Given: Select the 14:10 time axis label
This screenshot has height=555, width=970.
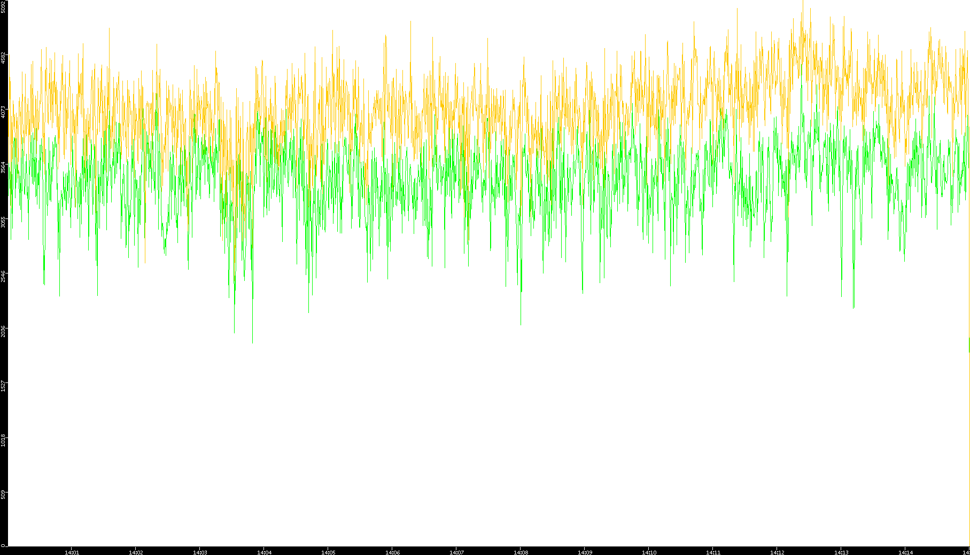Looking at the screenshot, I should click(x=649, y=552).
